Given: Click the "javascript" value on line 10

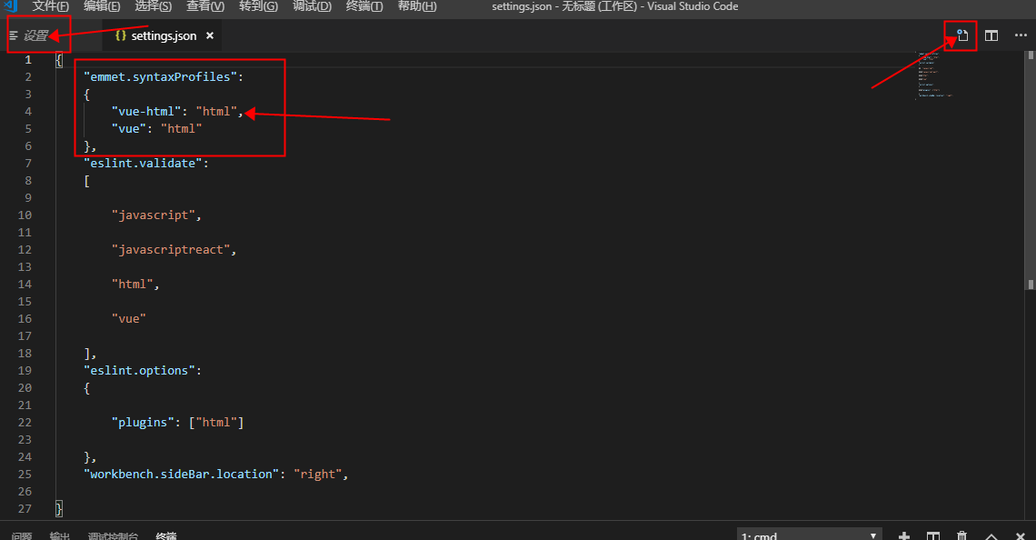Looking at the screenshot, I should [154, 215].
